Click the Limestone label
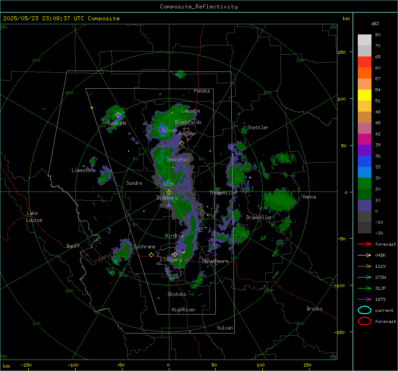The image size is (398, 371). (x=84, y=170)
